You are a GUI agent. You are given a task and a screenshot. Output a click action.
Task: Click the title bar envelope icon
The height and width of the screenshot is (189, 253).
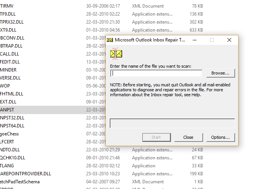(110, 40)
